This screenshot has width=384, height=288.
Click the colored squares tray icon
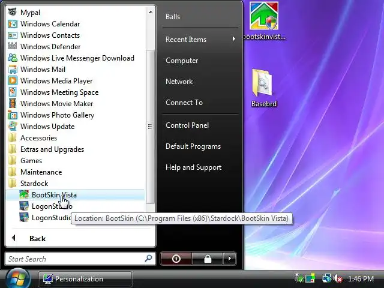coord(310,278)
